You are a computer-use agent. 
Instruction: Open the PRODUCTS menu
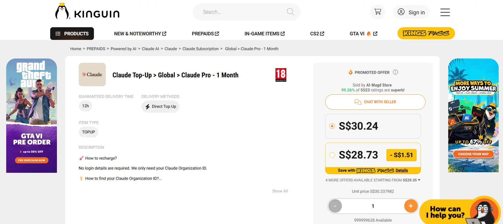click(x=72, y=34)
